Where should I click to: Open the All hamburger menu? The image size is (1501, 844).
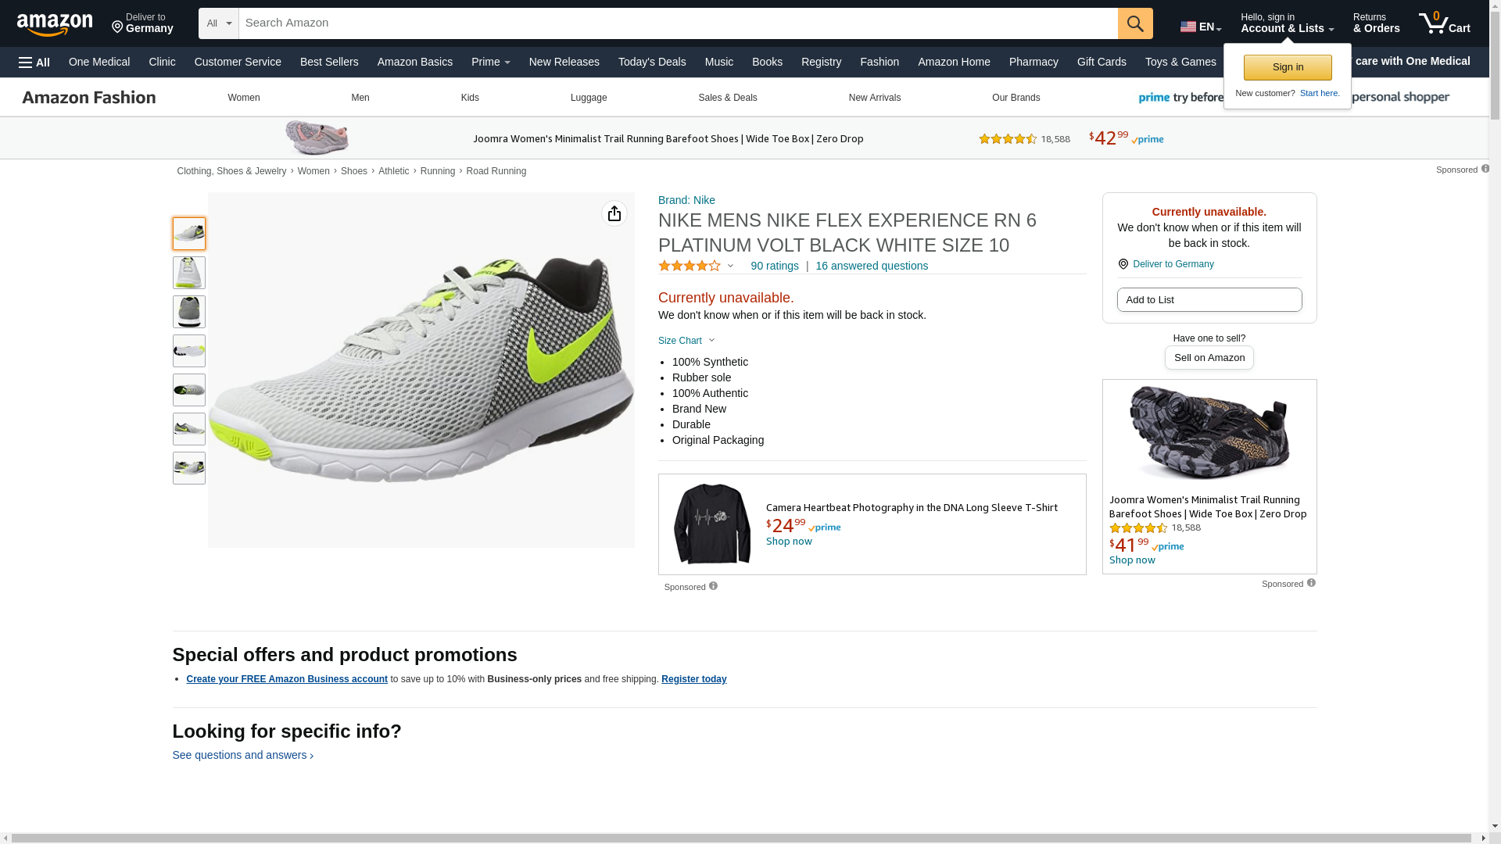pyautogui.click(x=34, y=63)
